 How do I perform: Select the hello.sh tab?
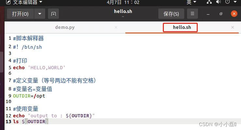tap(182, 27)
